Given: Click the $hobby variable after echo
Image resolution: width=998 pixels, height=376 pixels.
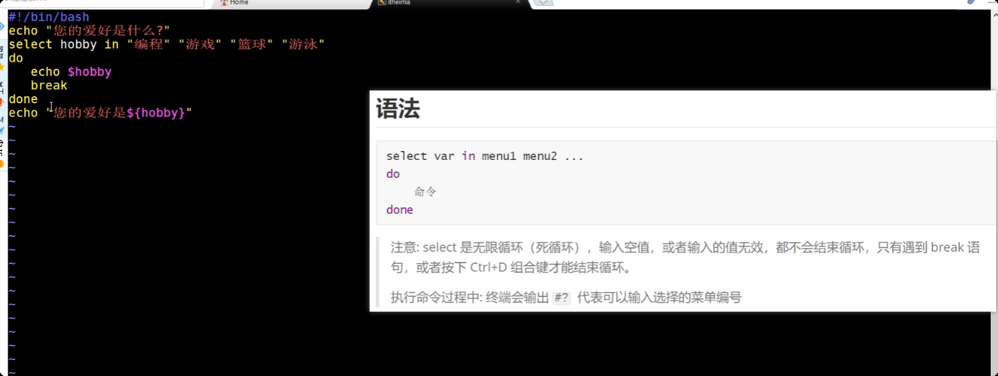Looking at the screenshot, I should point(89,72).
